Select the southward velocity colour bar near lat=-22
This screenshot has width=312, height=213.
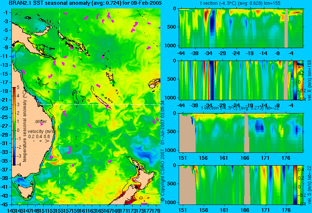pyautogui.click(x=295, y=185)
